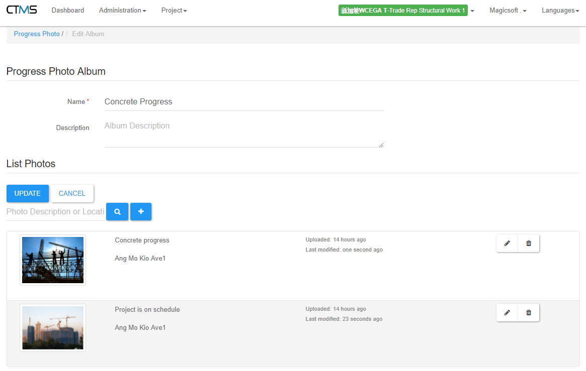Click the UPDATE button
586x371 pixels.
[x=28, y=193]
